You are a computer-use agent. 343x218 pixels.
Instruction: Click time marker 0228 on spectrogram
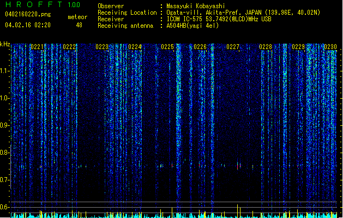pos(266,47)
